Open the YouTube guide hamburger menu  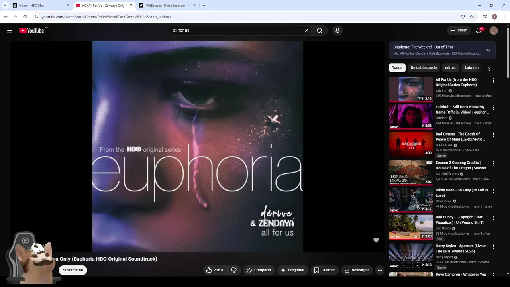10,31
